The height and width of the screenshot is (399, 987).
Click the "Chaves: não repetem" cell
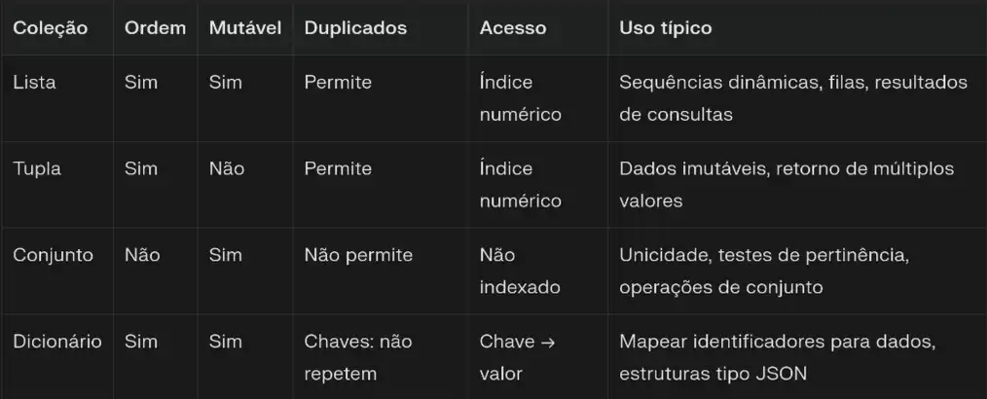tap(357, 357)
